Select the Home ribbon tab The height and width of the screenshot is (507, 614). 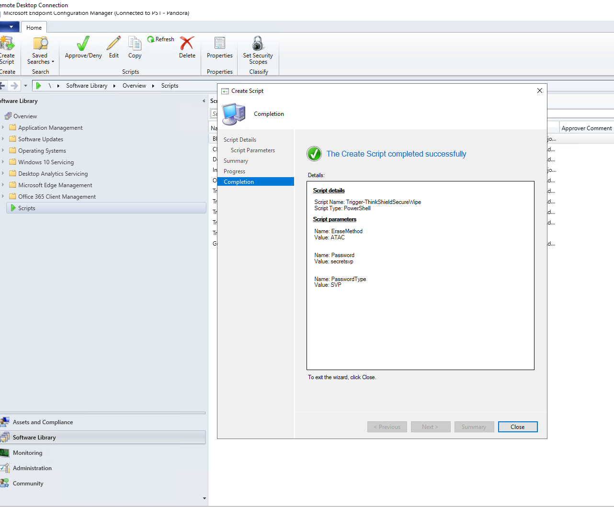(34, 27)
